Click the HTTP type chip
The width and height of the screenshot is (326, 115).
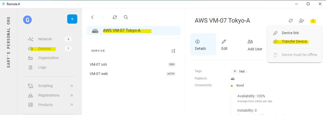(x=171, y=74)
